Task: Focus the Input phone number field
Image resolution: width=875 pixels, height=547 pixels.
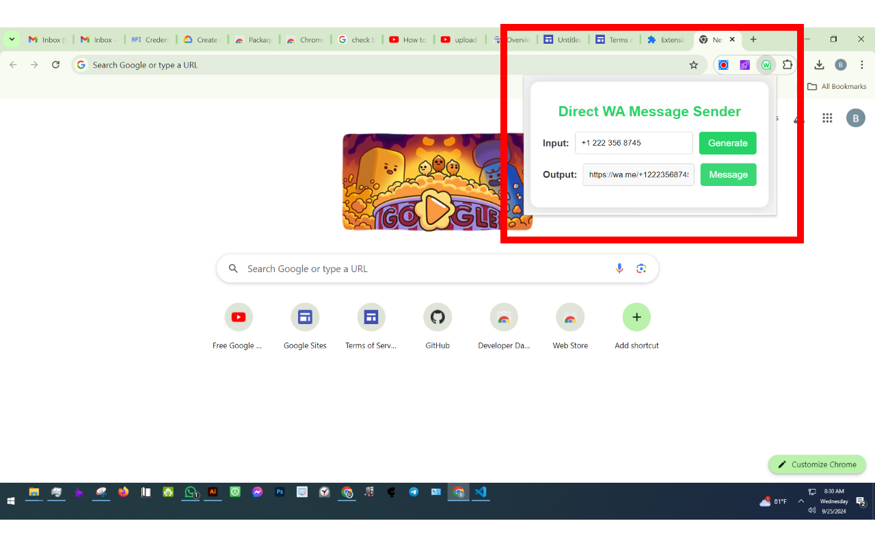Action: 634,143
